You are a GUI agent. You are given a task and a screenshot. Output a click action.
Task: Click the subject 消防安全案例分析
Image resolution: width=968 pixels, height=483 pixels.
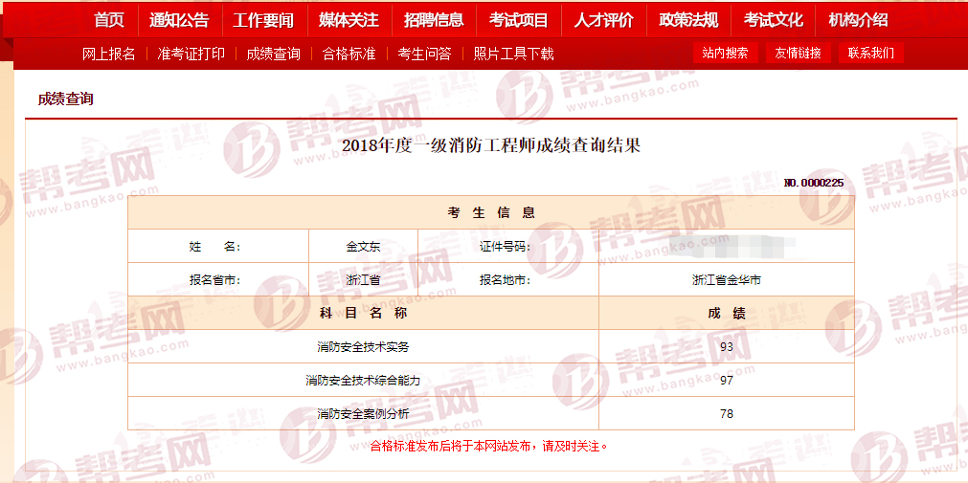[x=364, y=413]
